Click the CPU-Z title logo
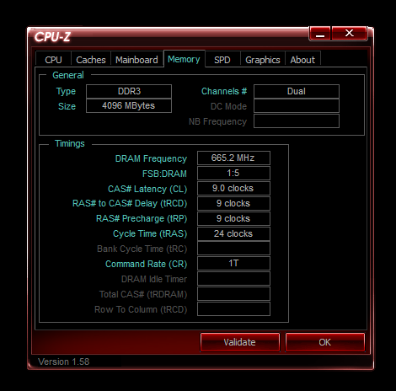 52,37
